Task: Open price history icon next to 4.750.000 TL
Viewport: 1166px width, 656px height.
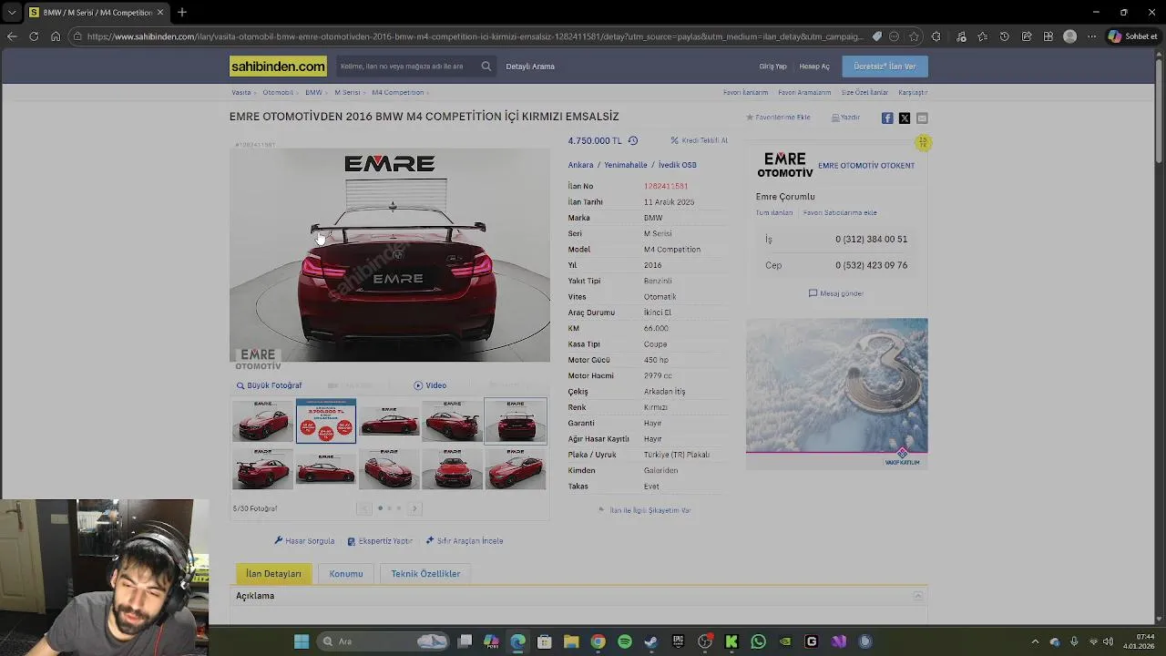Action: click(x=633, y=141)
